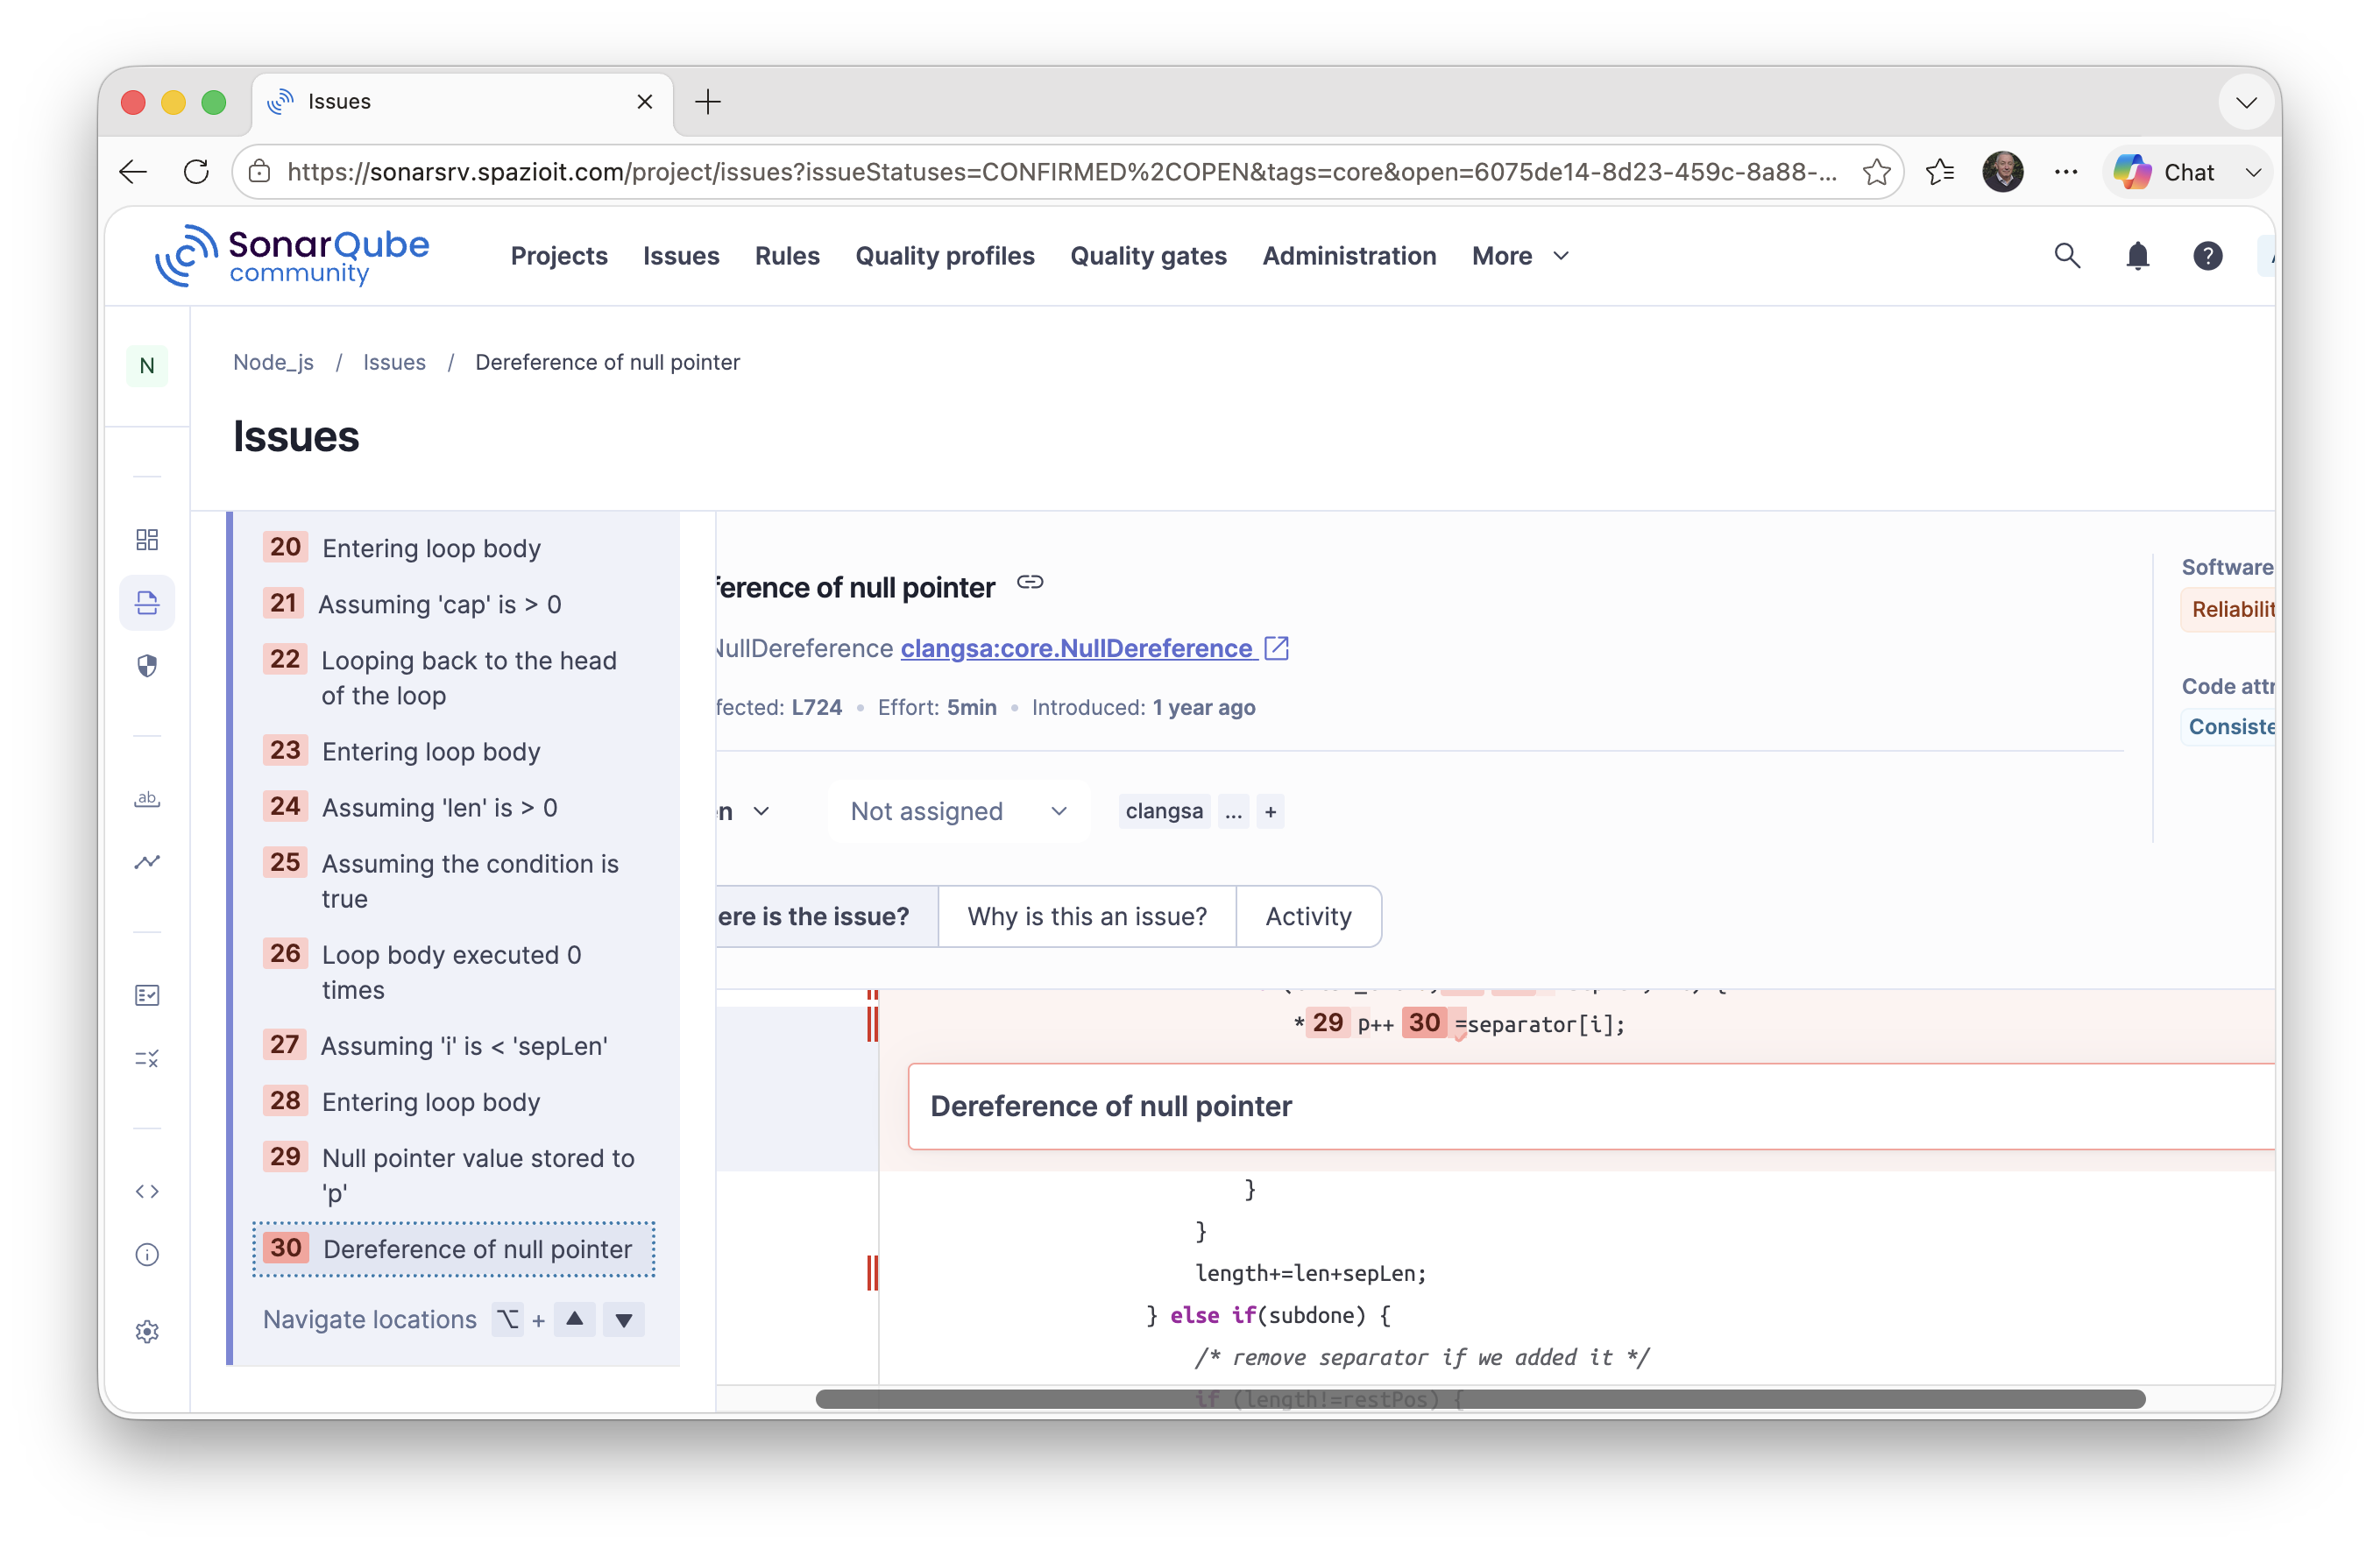The width and height of the screenshot is (2380, 1549).
Task: Navigate to previous location up arrow
Action: tap(574, 1319)
